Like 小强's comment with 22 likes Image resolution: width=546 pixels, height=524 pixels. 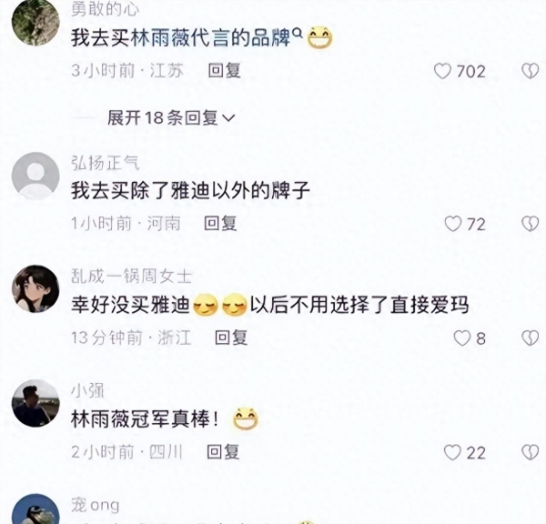coord(452,453)
